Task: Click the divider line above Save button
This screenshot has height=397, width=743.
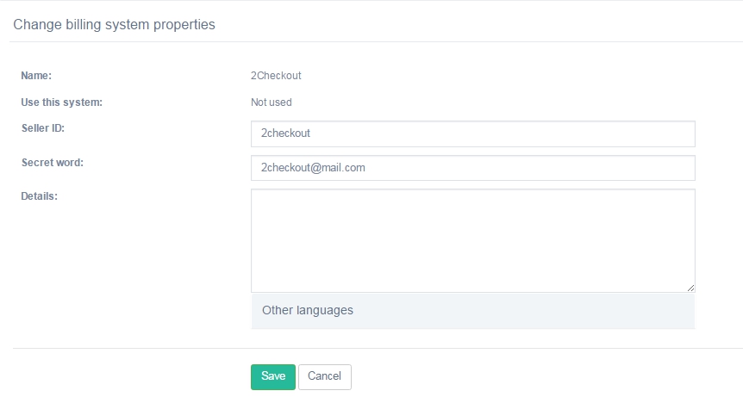Action: tap(378, 348)
